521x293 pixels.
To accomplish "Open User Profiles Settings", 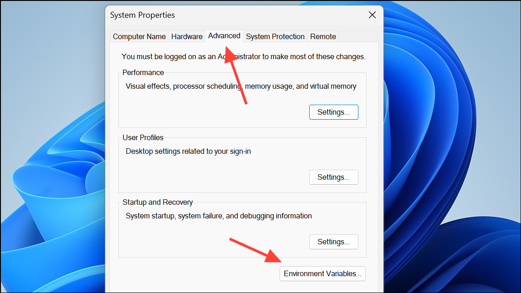I will tap(333, 177).
